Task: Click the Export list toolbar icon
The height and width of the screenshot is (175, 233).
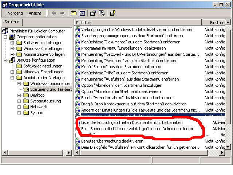Action: click(x=102, y=13)
